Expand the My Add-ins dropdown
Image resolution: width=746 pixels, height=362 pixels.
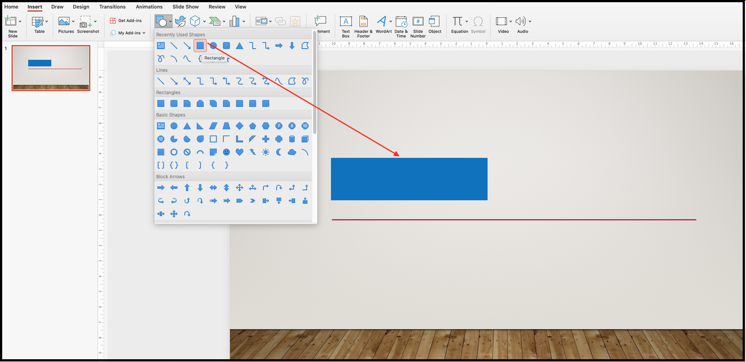coord(144,33)
